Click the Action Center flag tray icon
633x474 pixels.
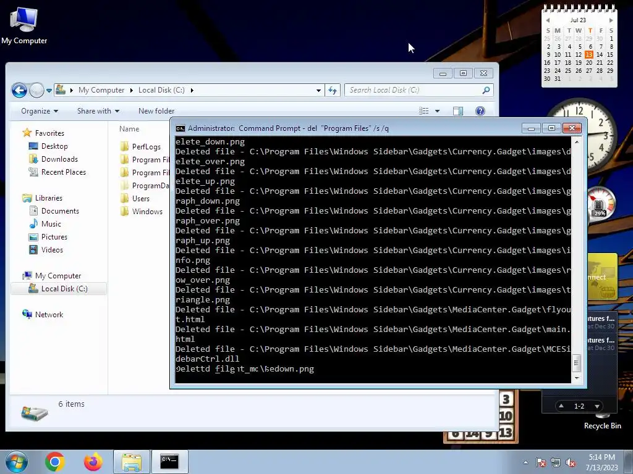tap(541, 463)
